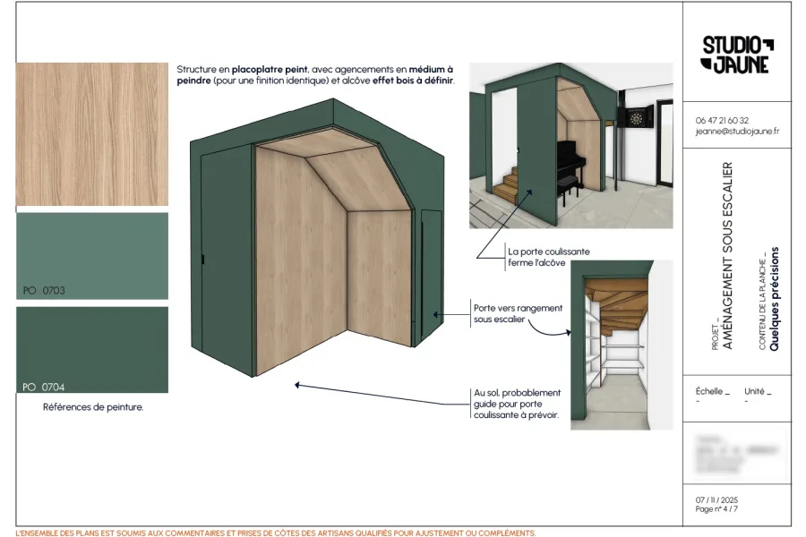
Task: Click the sliding door handle on main illustration
Action: [204, 260]
